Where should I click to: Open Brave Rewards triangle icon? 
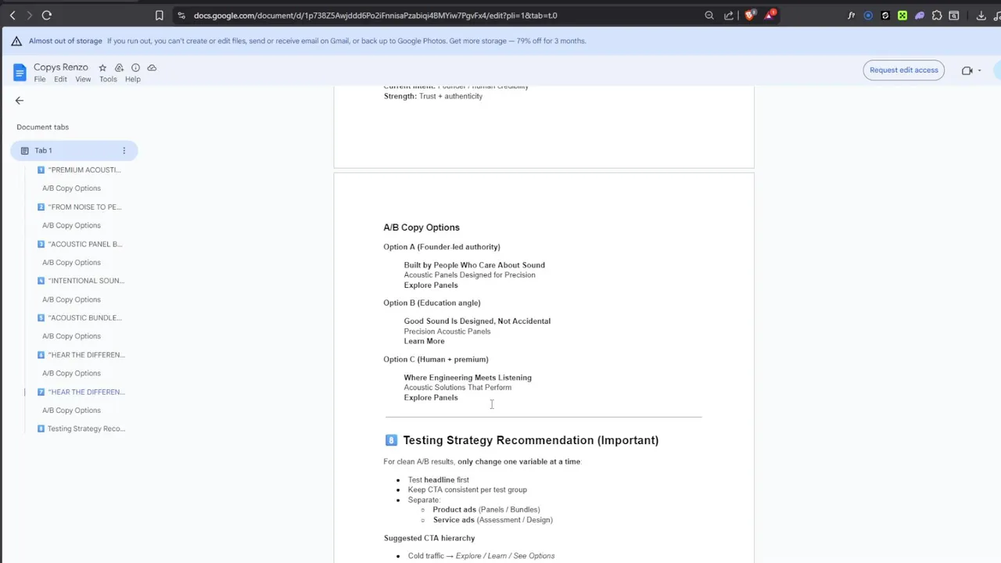(770, 15)
